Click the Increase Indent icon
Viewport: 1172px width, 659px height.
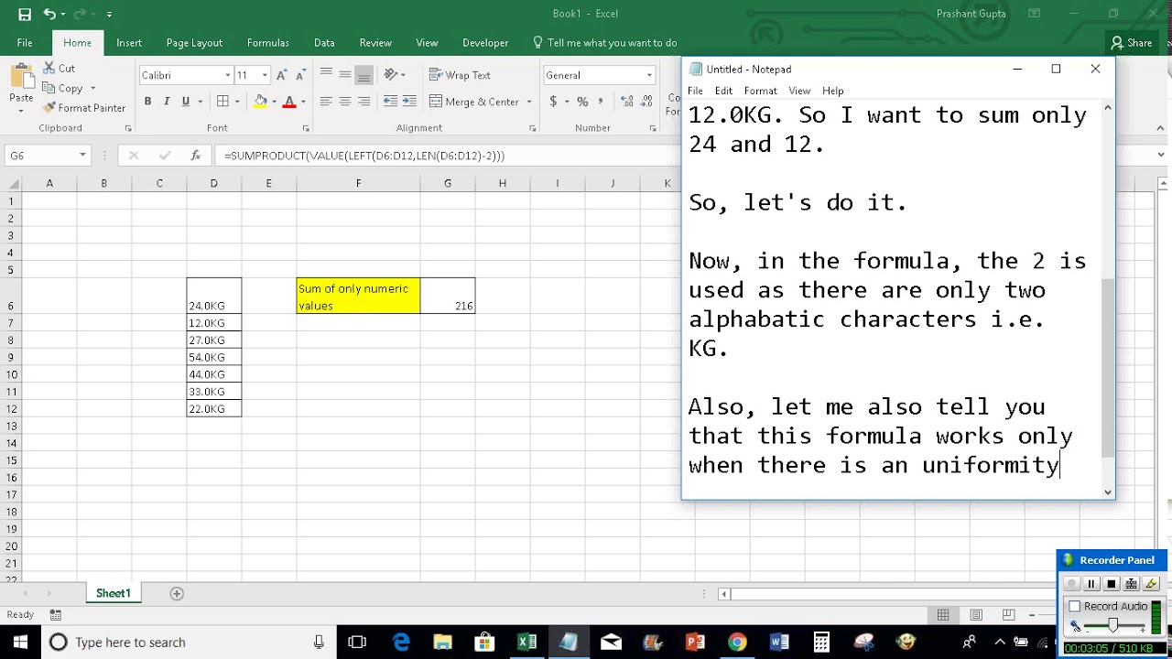click(409, 102)
